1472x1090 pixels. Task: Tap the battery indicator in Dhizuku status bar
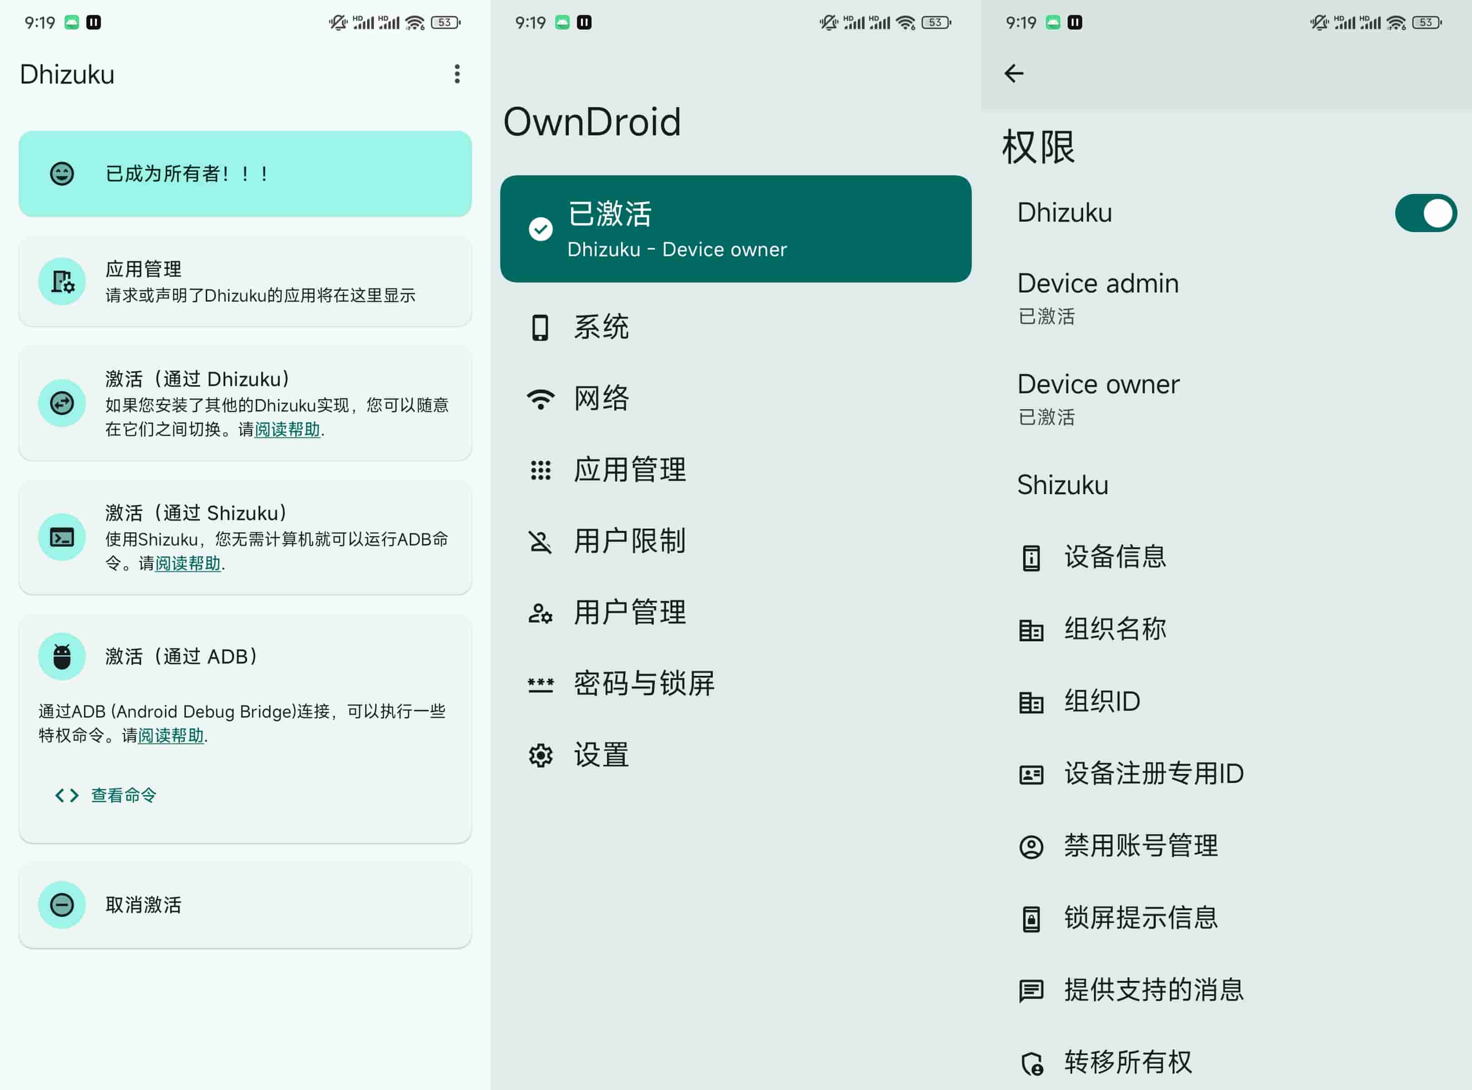(446, 22)
